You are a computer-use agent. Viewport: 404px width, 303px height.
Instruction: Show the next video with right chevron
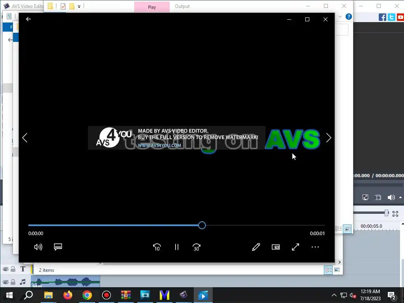[x=329, y=138]
